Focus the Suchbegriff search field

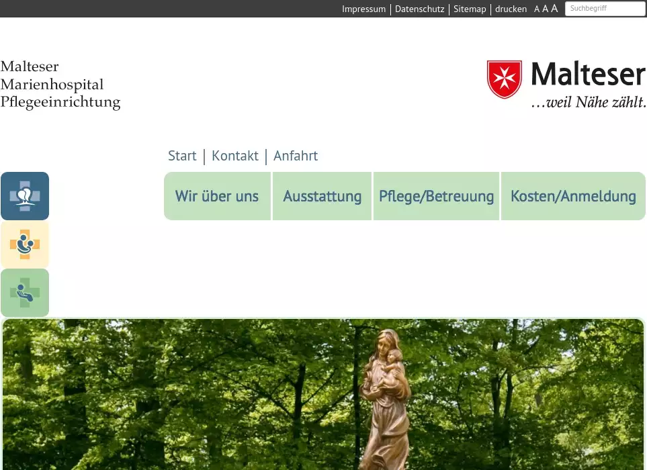605,9
